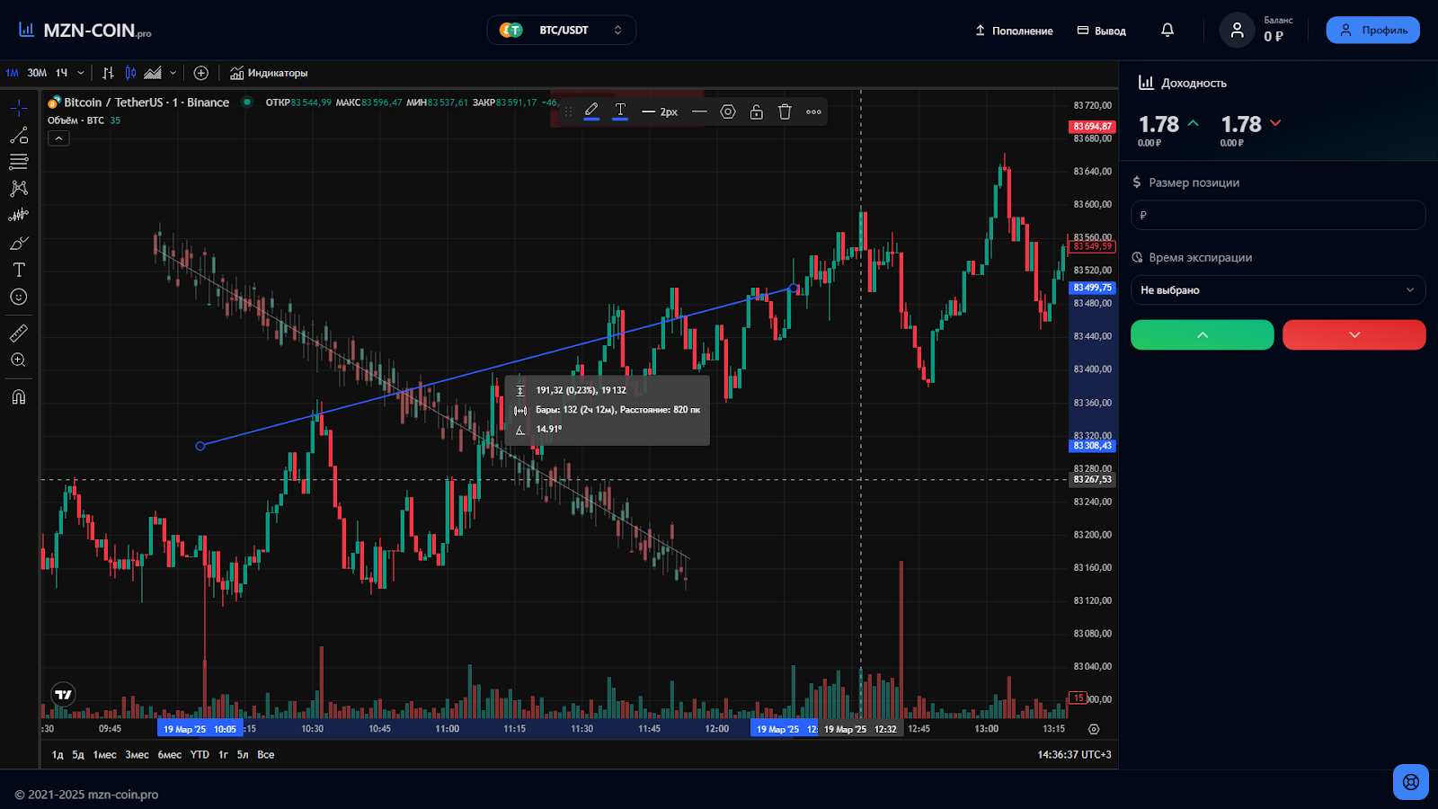The width and height of the screenshot is (1438, 809).
Task: Set chart range to 5д
Action: coord(78,755)
